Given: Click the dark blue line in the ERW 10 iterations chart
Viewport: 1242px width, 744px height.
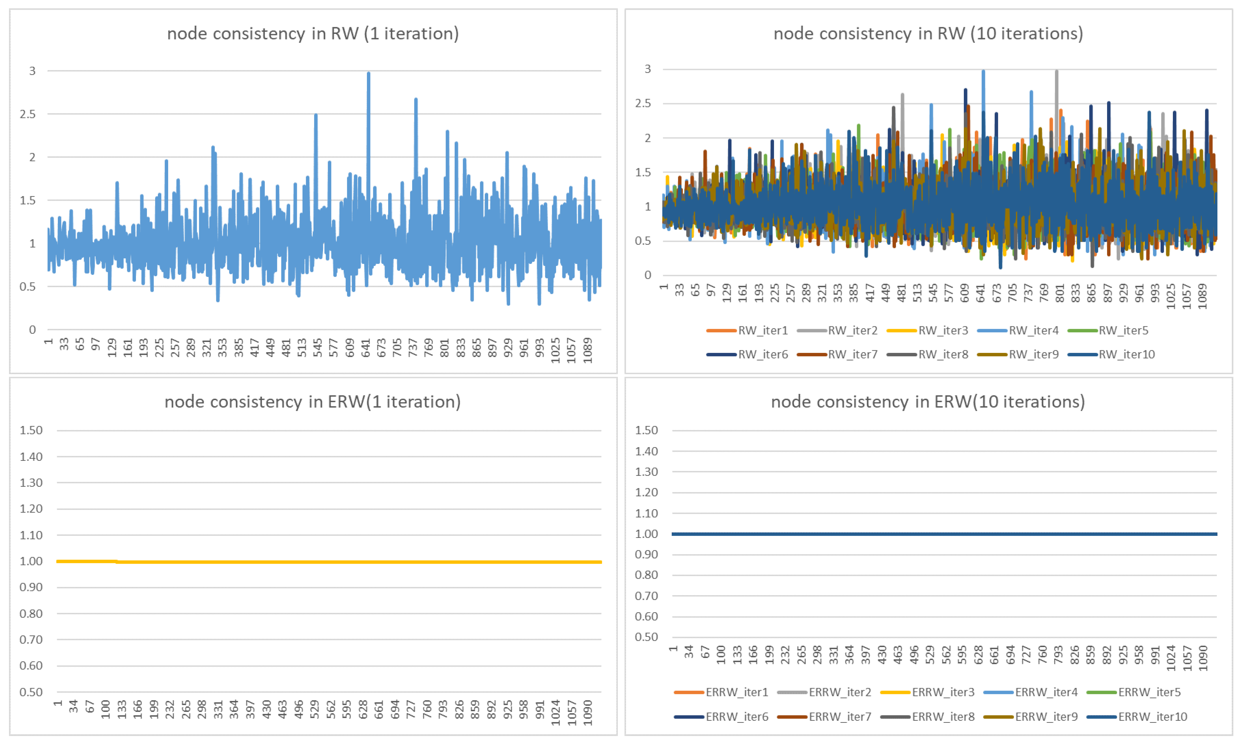Looking at the screenshot, I should [944, 535].
